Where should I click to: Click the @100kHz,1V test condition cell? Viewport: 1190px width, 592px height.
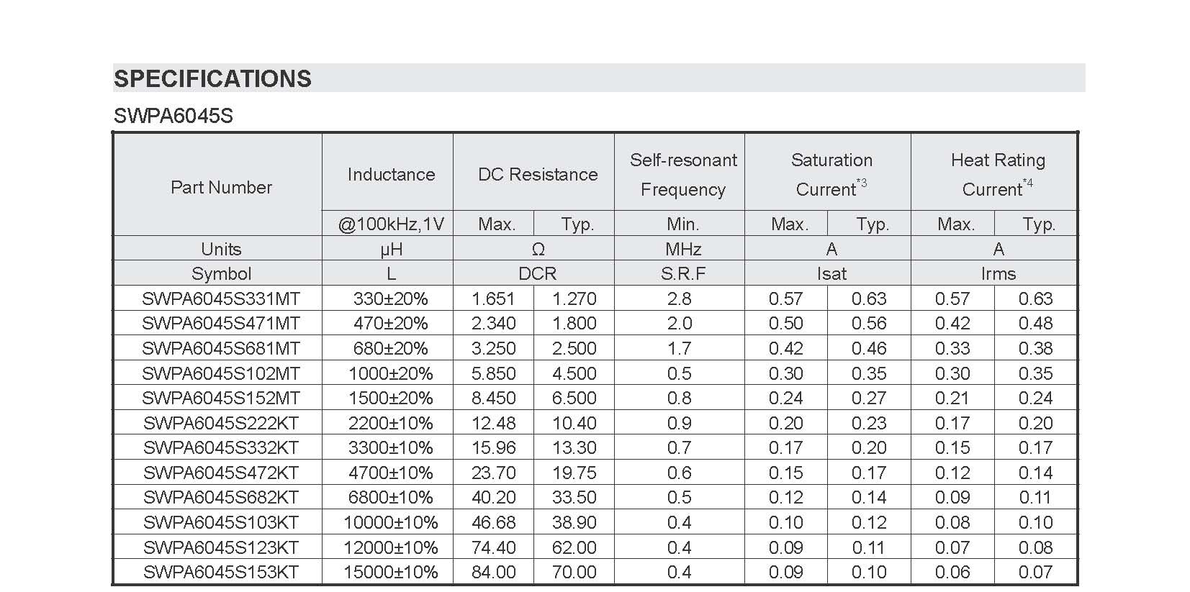point(391,224)
